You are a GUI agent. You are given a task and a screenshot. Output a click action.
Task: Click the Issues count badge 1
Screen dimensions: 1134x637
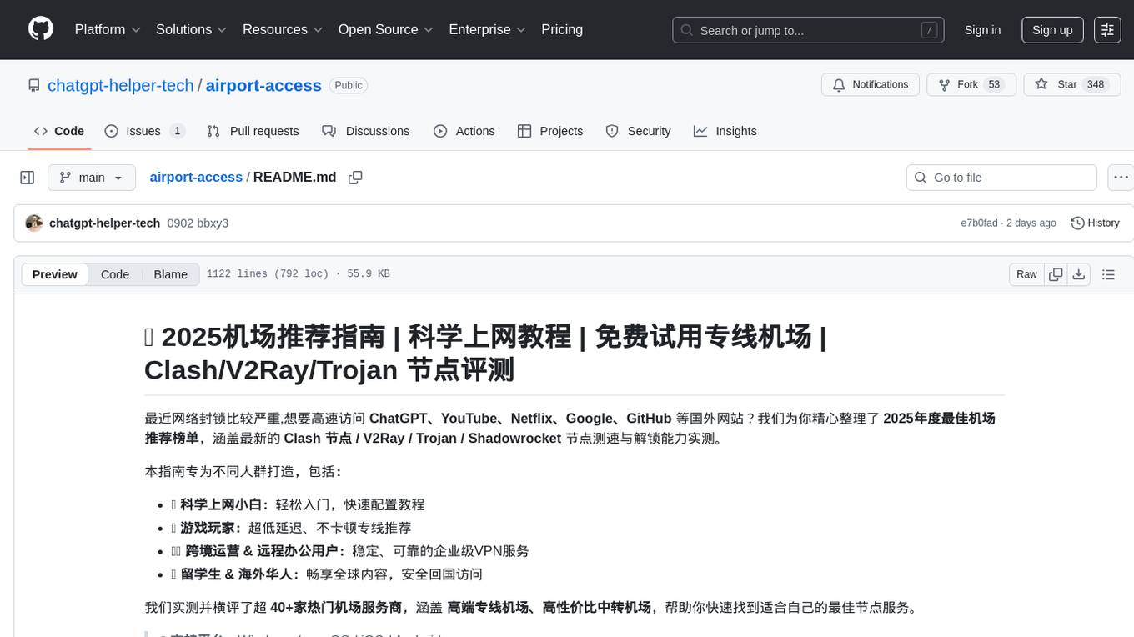click(177, 131)
